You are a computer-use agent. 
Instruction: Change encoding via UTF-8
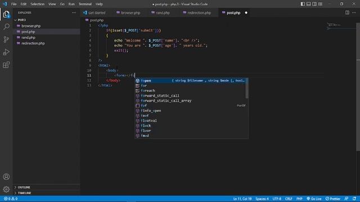[x=277, y=199]
